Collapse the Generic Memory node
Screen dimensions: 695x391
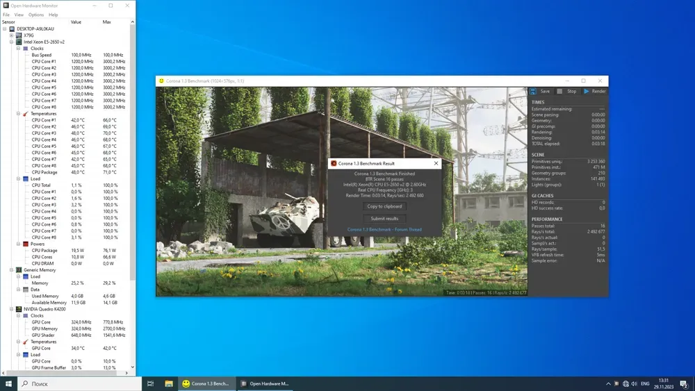(11, 269)
